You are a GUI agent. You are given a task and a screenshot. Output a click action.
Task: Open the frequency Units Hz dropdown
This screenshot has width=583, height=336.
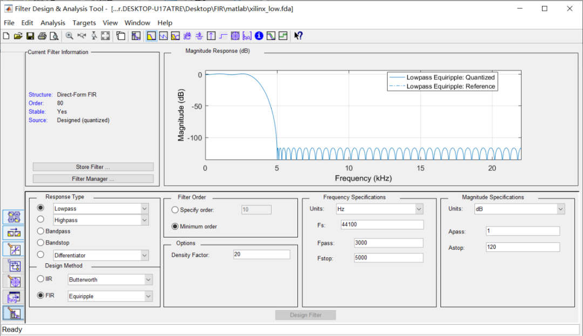tap(418, 208)
